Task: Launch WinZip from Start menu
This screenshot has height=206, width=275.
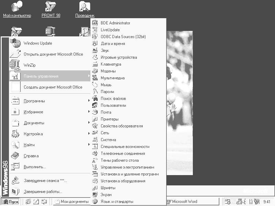Action: point(49,65)
